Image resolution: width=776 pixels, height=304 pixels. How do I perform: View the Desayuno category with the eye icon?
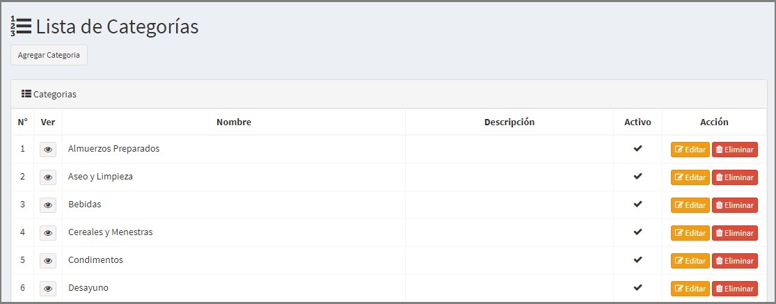[x=48, y=288]
